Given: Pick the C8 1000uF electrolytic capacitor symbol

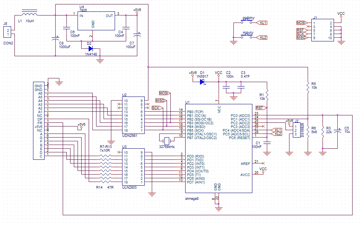Looking at the screenshot, I should [55, 38].
